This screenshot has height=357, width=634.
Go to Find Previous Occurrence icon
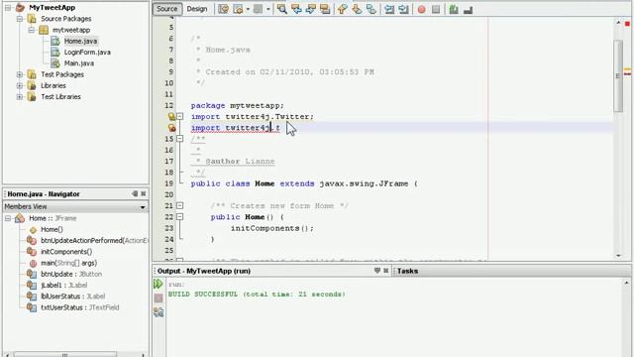296,9
